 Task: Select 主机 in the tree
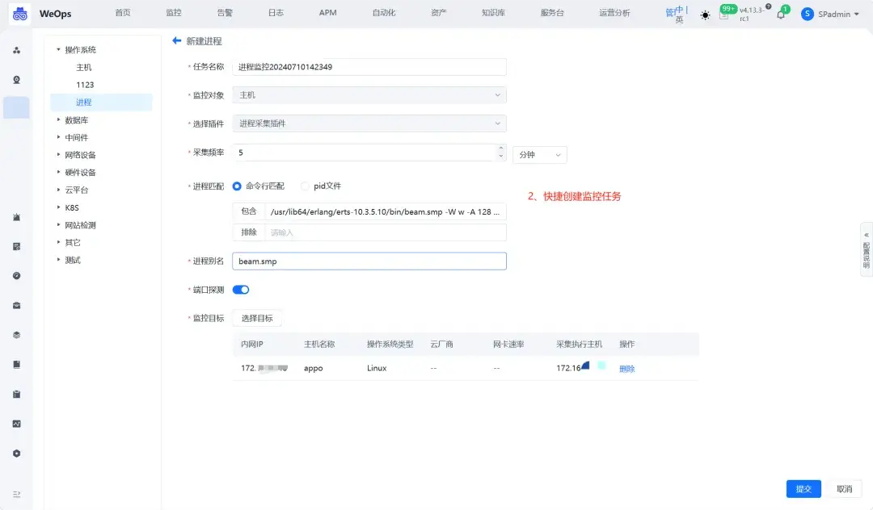pos(83,67)
